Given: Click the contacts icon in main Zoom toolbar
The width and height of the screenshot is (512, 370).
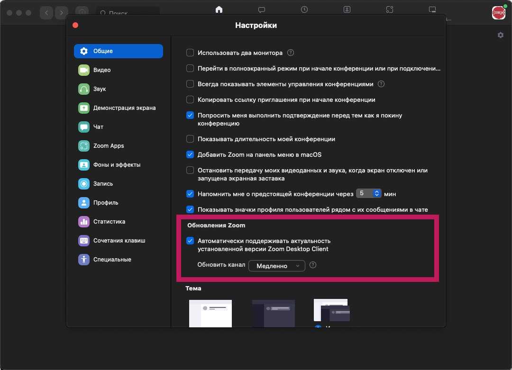Looking at the screenshot, I should pos(347,9).
